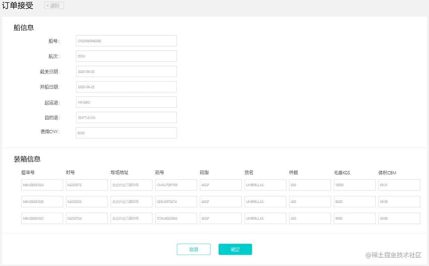Click volume field 69.95
This screenshot has width=429, height=266.
coord(399,202)
